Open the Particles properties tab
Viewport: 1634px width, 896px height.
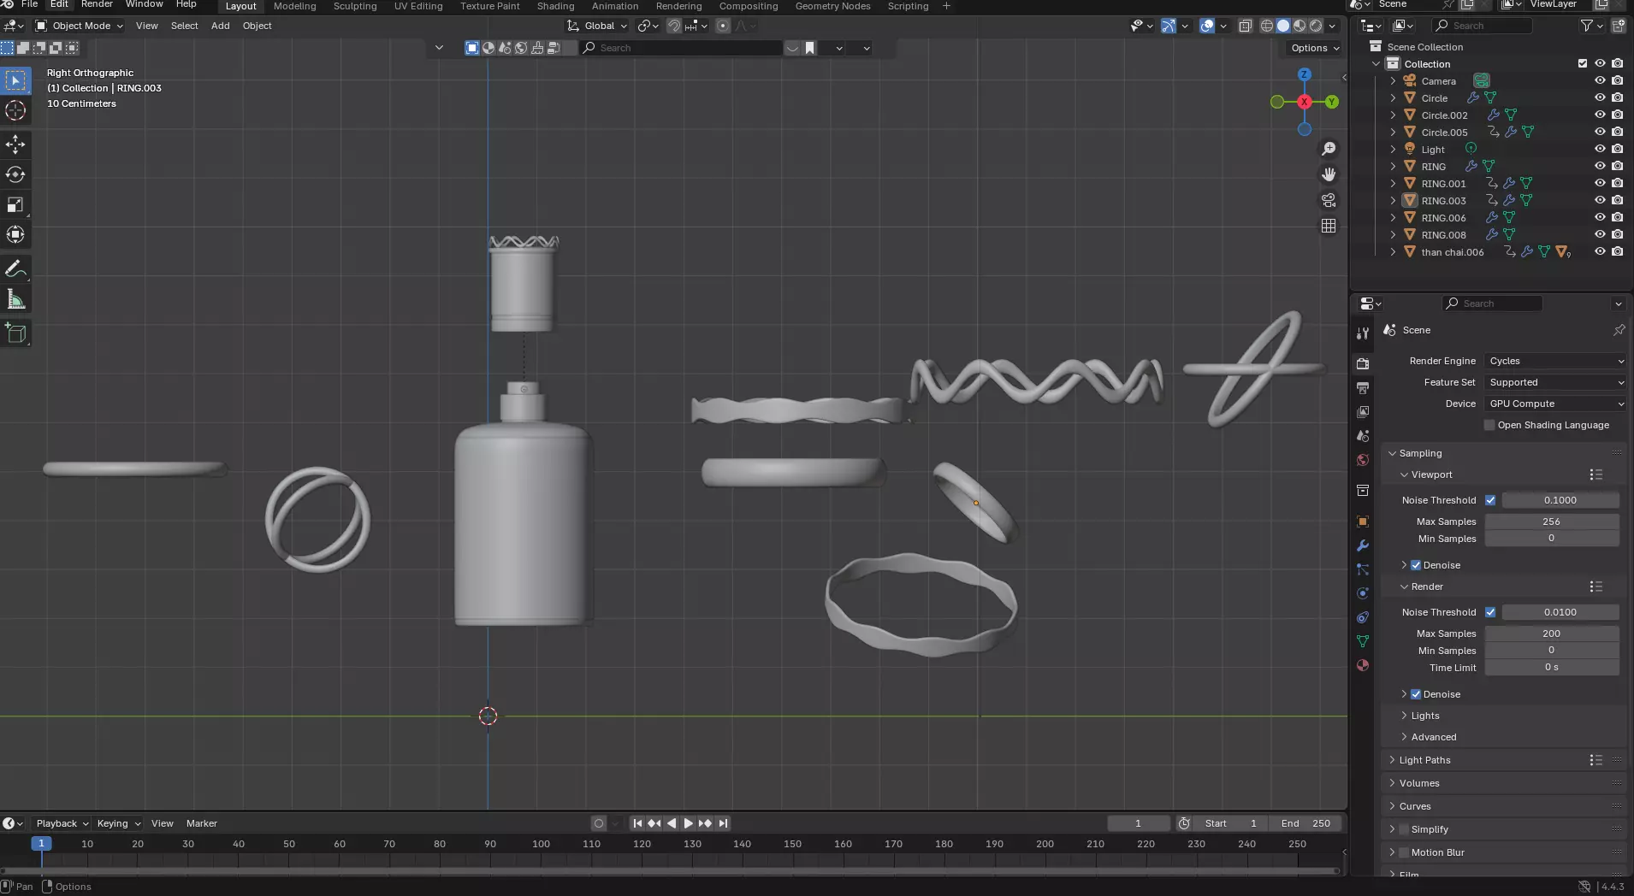click(1363, 569)
